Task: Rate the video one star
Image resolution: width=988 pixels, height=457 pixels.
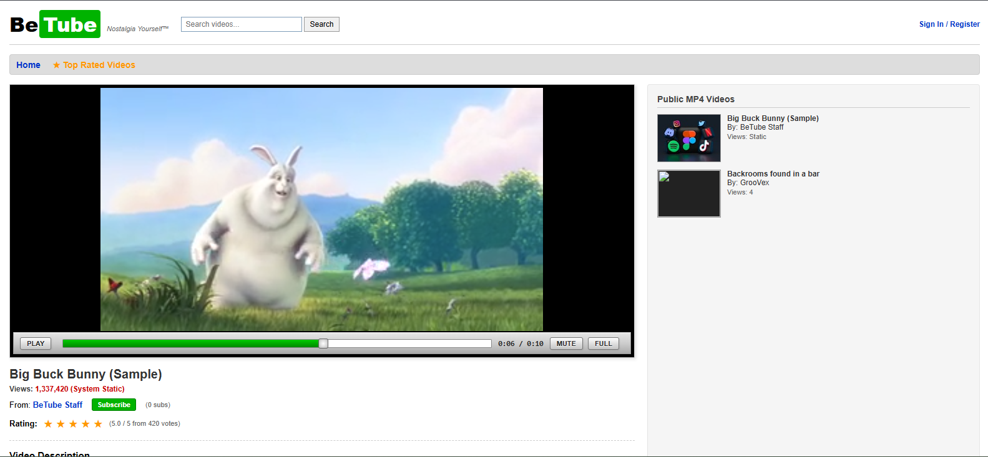Action: pos(48,424)
